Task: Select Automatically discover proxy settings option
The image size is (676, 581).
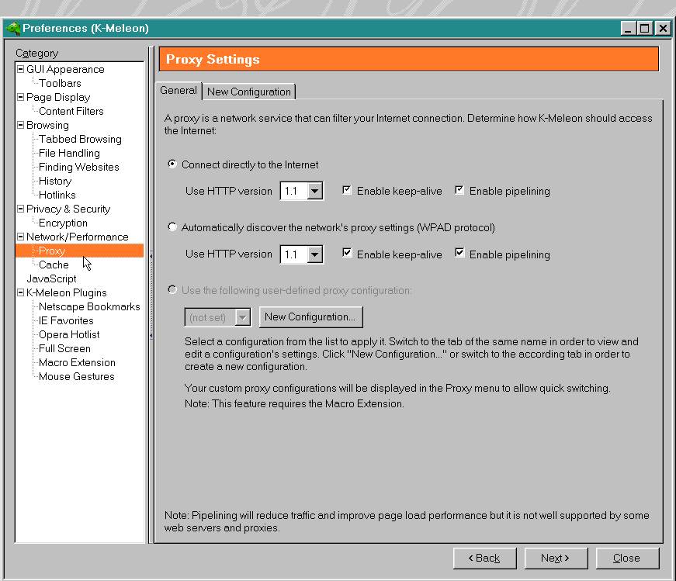Action: pos(172,228)
